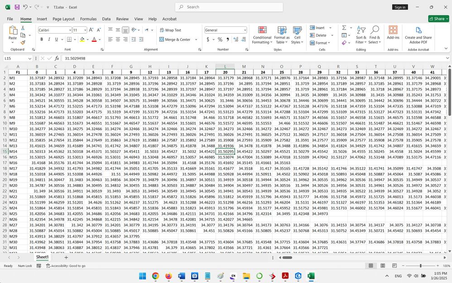Click Decrease Decimal icon
452x283 pixels.
[243, 39]
